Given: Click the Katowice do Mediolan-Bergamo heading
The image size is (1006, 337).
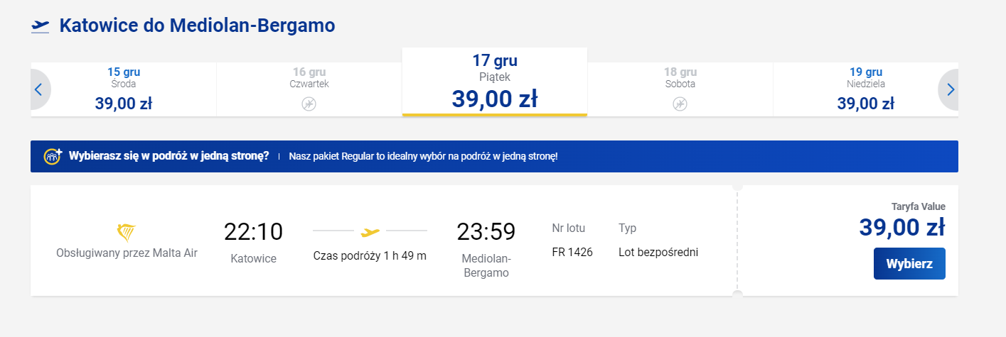Looking at the screenshot, I should [197, 26].
